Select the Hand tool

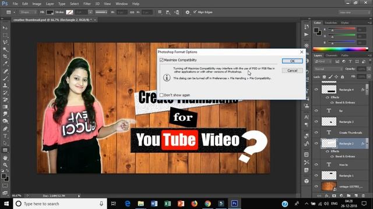click(5, 157)
